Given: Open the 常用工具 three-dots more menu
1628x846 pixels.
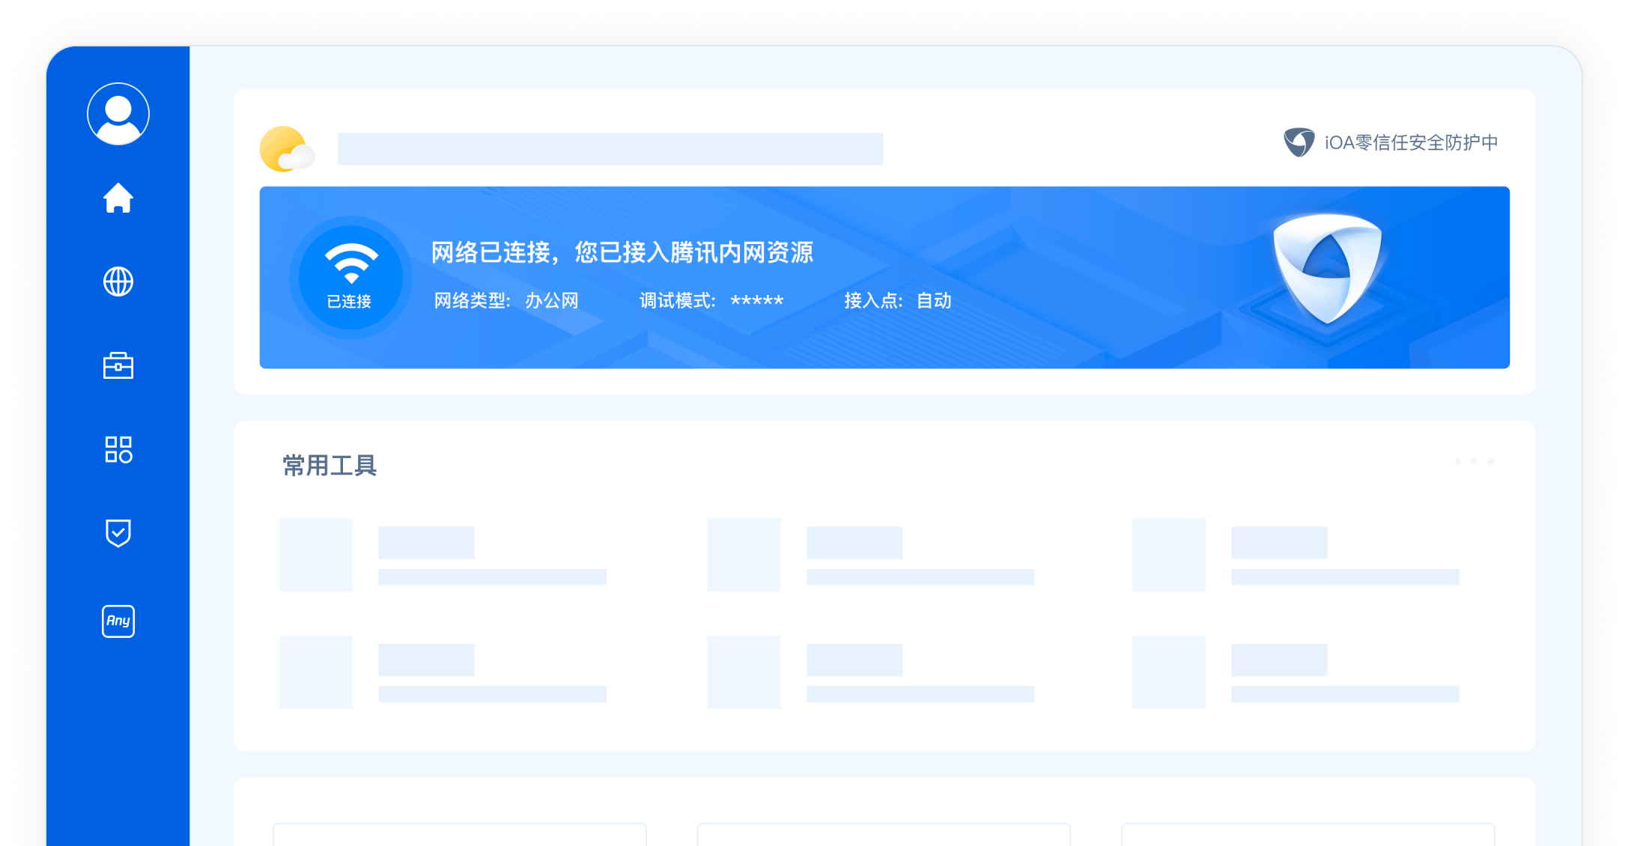Looking at the screenshot, I should pos(1473,461).
